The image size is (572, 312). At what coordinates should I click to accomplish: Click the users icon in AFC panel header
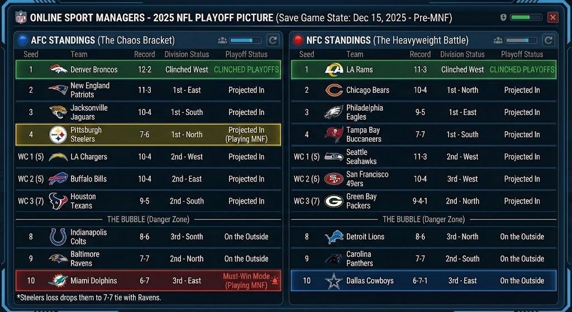click(x=223, y=40)
